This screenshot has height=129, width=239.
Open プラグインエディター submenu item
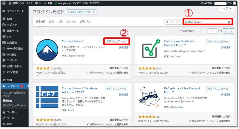[x=14, y=105]
